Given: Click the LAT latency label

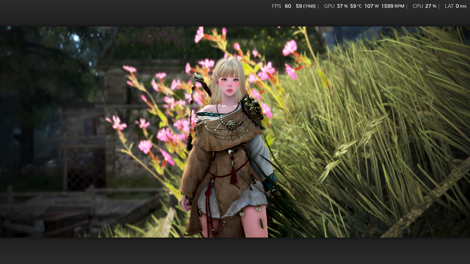Looking at the screenshot, I should pos(449,6).
